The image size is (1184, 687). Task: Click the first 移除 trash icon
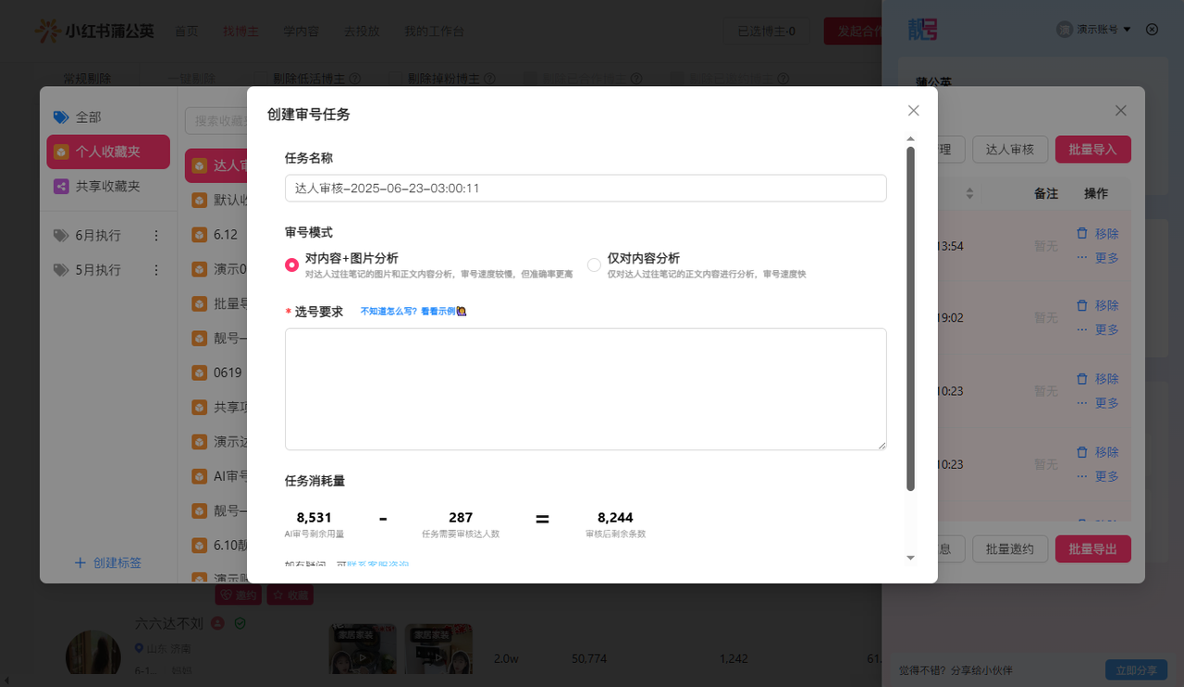tap(1082, 234)
